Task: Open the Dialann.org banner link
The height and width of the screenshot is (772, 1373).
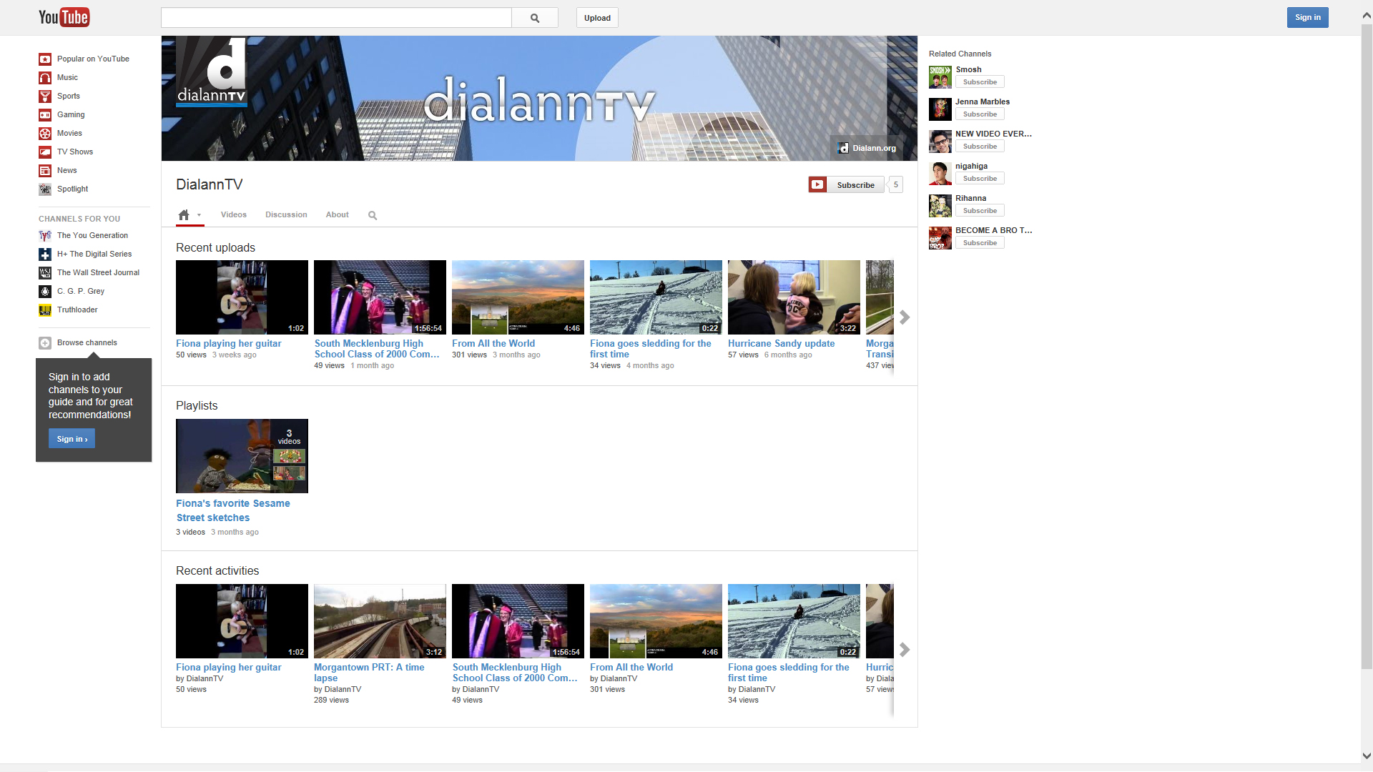Action: pos(867,148)
